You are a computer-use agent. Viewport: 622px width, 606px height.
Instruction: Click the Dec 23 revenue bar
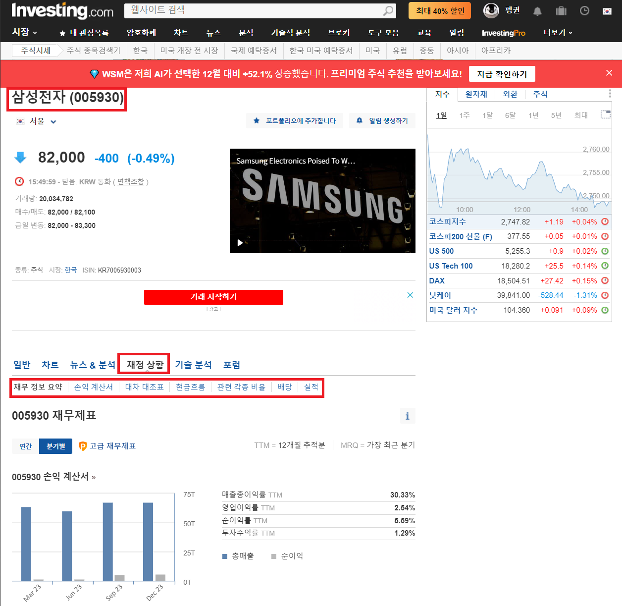point(148,542)
